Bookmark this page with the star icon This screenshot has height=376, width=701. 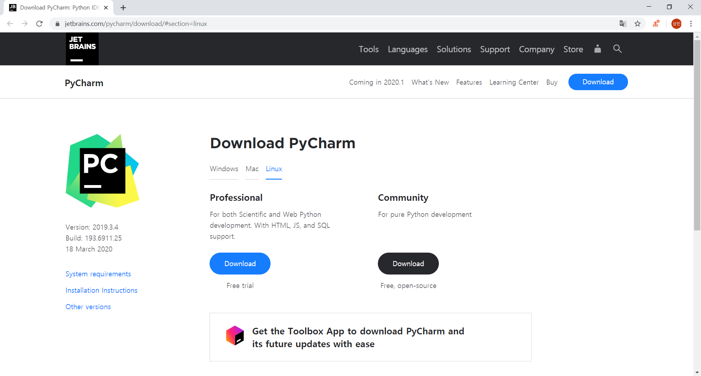(637, 24)
